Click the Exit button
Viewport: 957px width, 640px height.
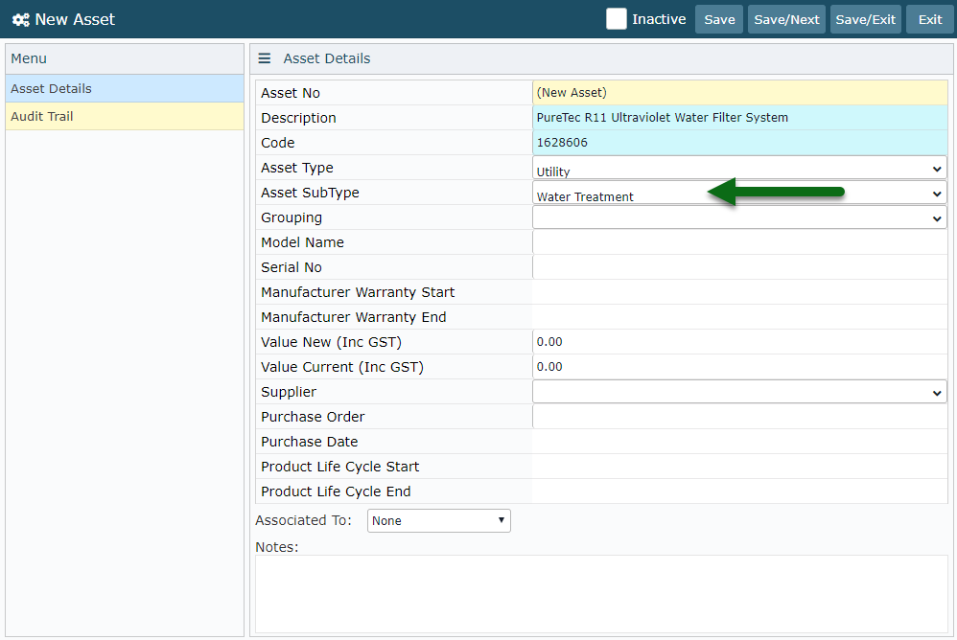930,19
